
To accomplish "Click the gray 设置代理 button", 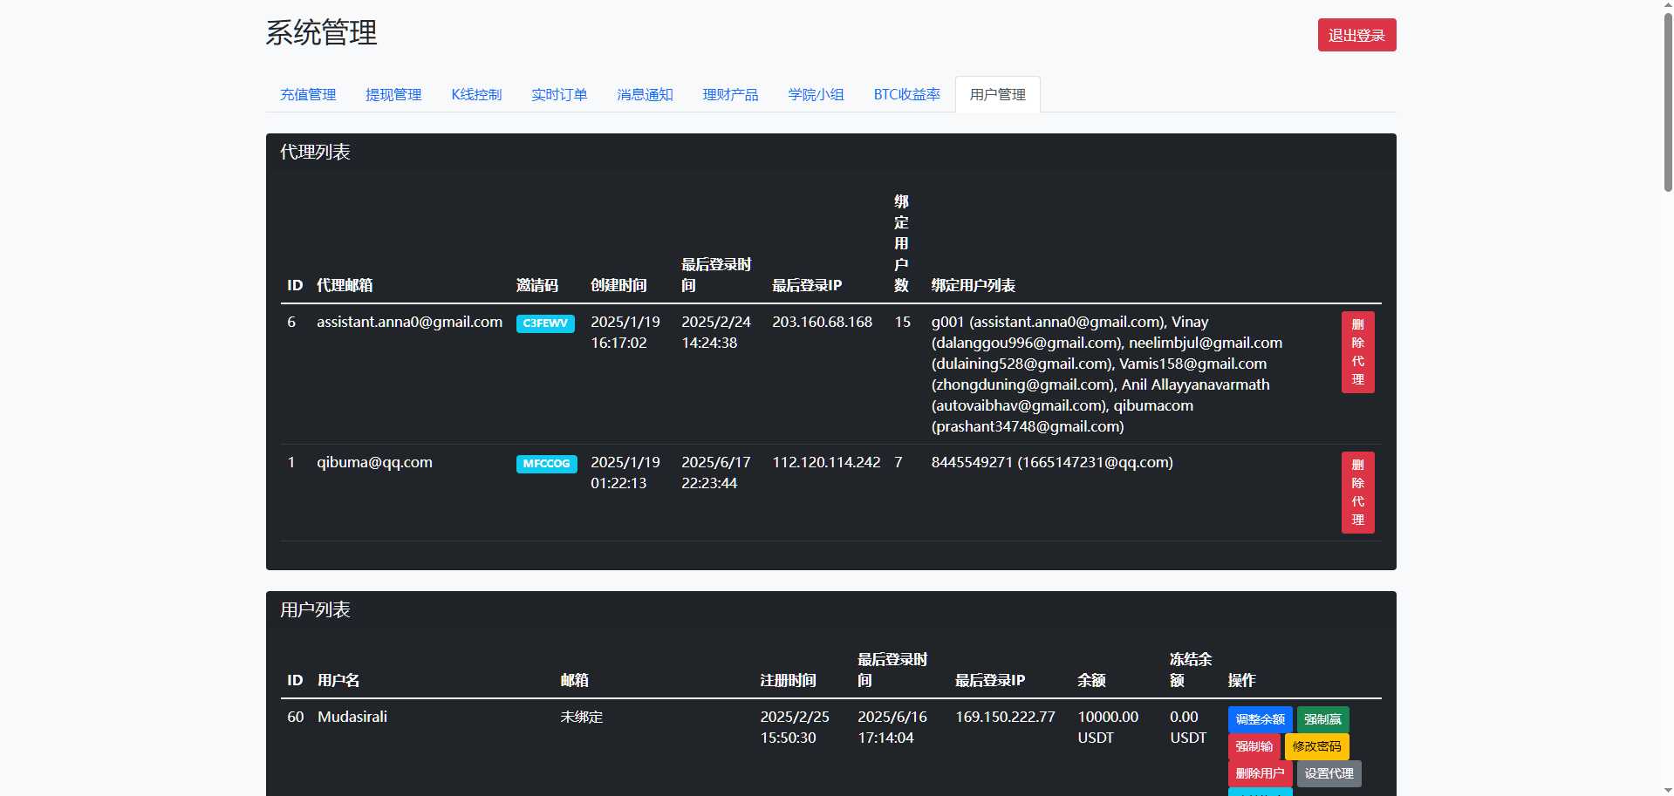I will [x=1329, y=773].
